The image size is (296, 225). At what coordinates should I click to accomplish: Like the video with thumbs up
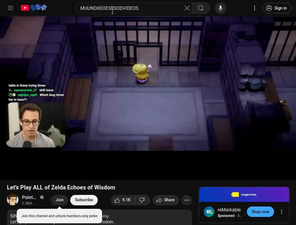[123, 200]
